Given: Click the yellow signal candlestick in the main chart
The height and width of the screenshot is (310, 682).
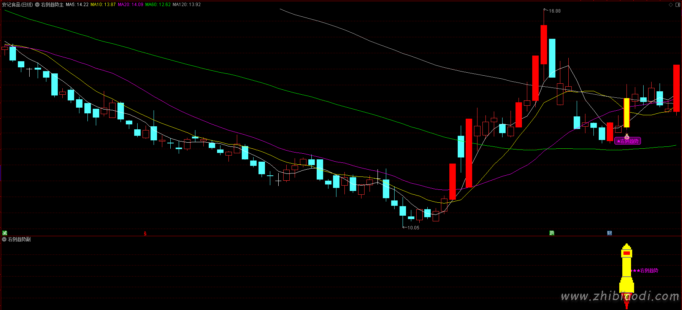Looking at the screenshot, I should [626, 113].
